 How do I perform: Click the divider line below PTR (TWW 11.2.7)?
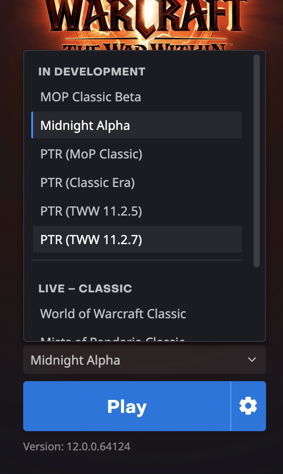click(x=137, y=260)
